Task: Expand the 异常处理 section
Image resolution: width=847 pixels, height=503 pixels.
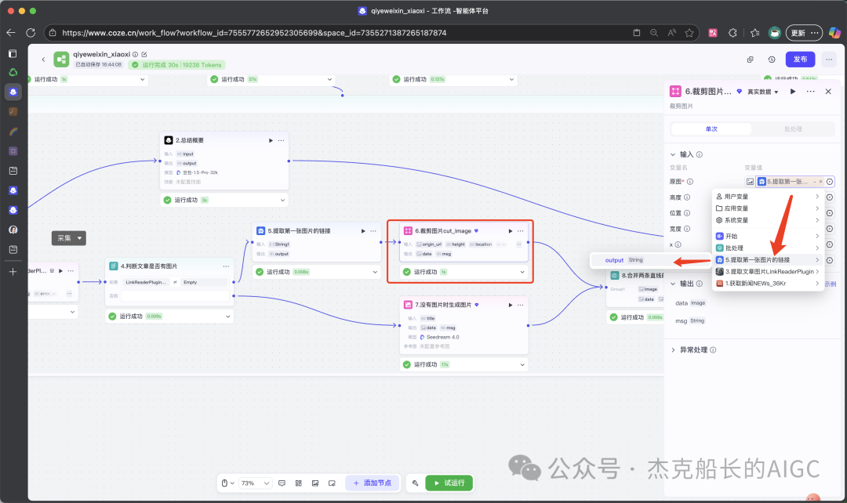Action: point(673,349)
